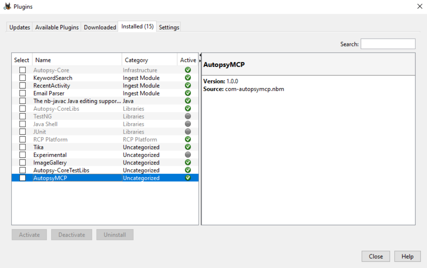The image size is (427, 268).
Task: Click the Select column header
Action: click(22, 60)
